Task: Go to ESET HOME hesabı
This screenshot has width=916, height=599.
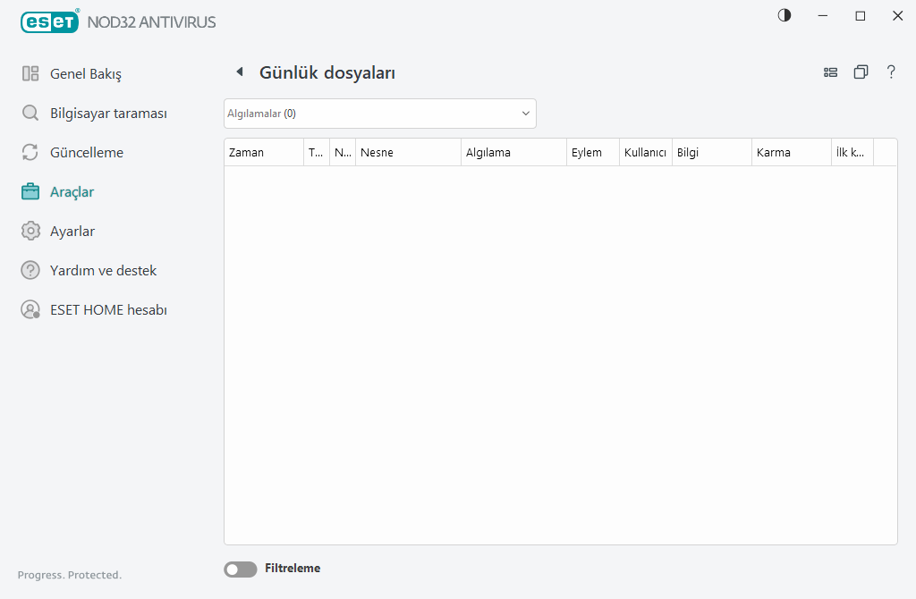Action: click(x=108, y=310)
